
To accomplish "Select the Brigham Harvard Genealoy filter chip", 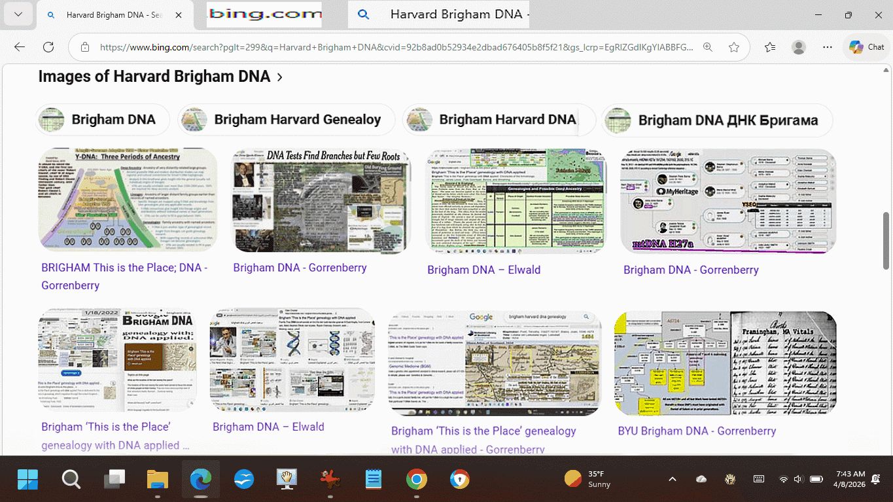I will (287, 120).
